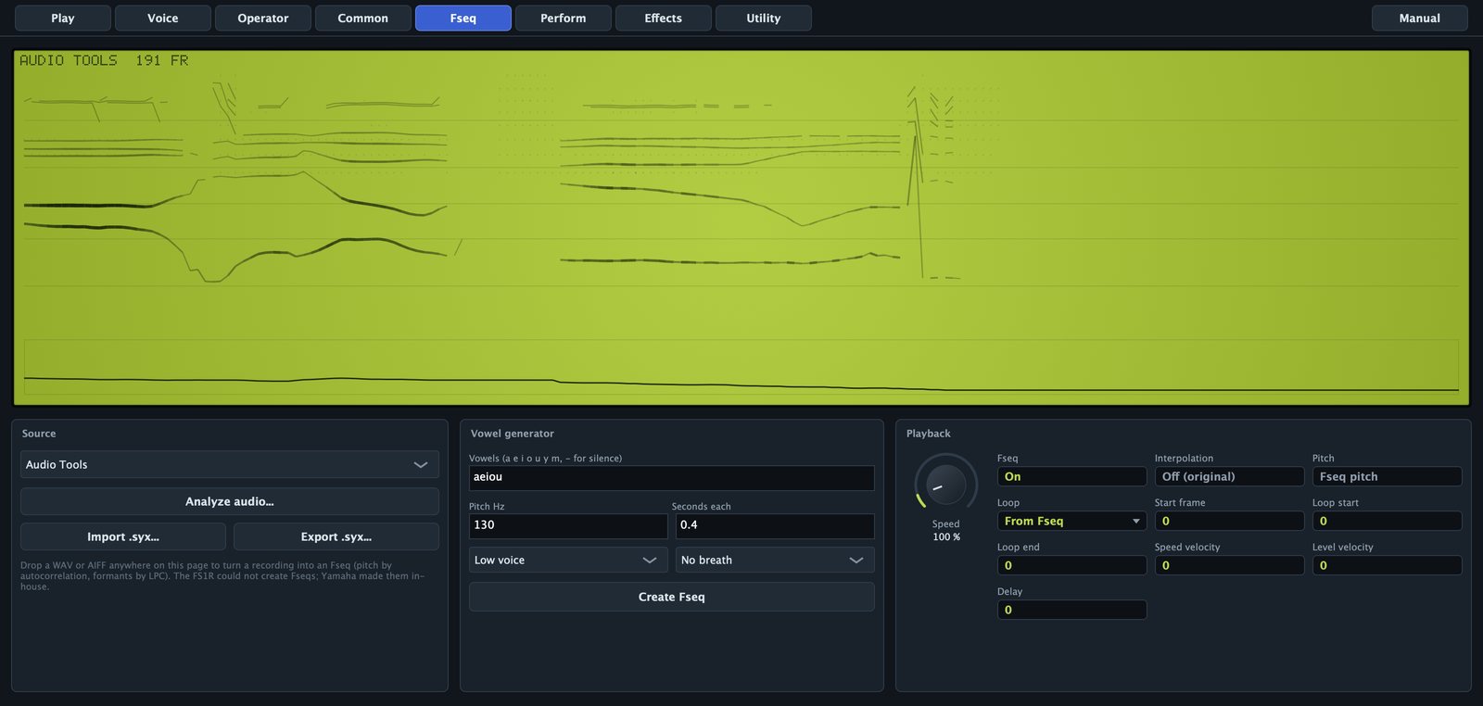The width and height of the screenshot is (1483, 706).
Task: Click the Speed knob
Action: point(946,485)
